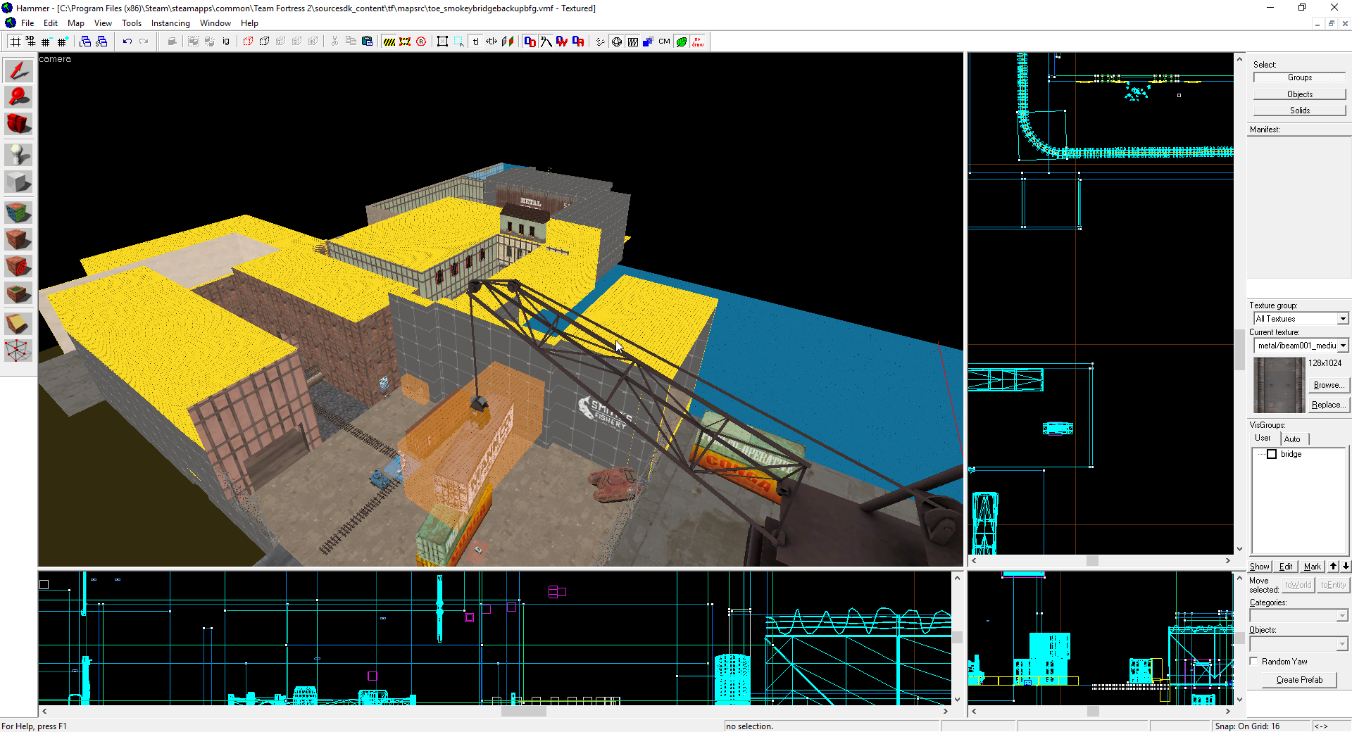1352x732 pixels.
Task: Toggle select-by-handles square icon
Action: tap(442, 42)
